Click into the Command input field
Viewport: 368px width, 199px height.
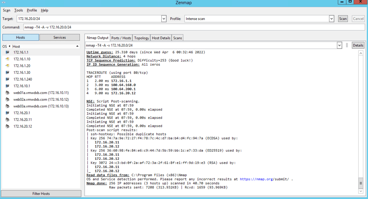[194, 27]
